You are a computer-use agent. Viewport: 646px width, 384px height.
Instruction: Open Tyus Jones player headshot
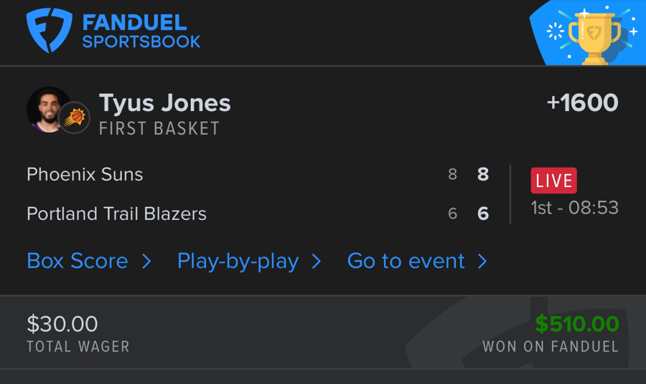pyautogui.click(x=46, y=109)
